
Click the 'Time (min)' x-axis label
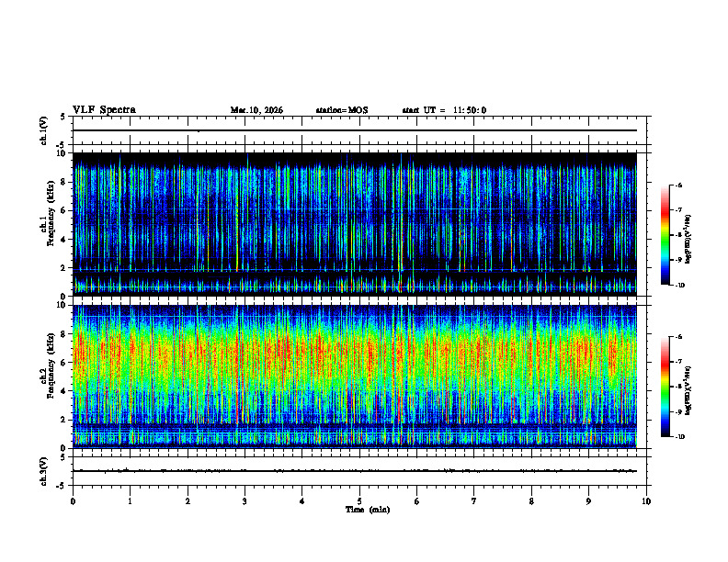pyautogui.click(x=368, y=510)
